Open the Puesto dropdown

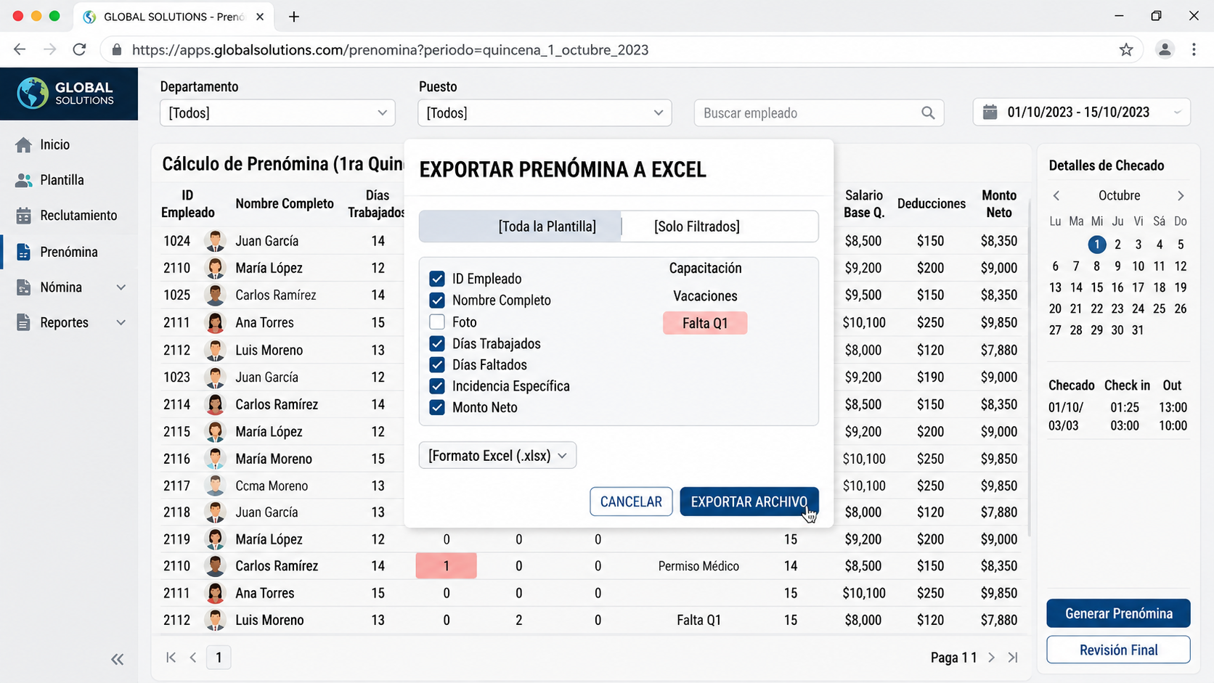545,113
